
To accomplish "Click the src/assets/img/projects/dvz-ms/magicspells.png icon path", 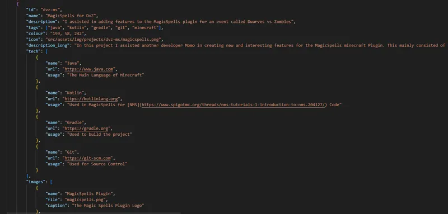I will pos(103,40).
